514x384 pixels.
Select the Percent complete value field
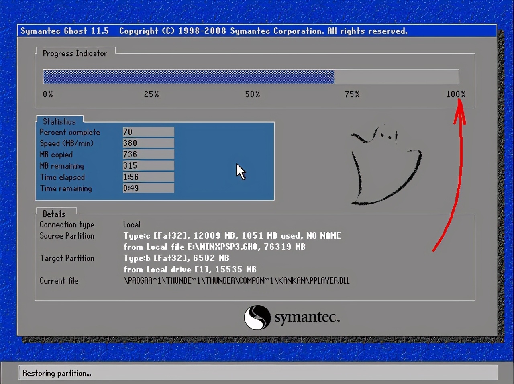tap(148, 132)
